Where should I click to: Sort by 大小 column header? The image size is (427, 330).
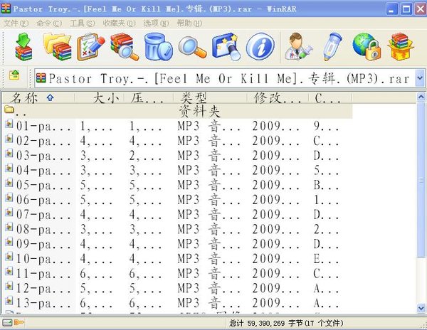pyautogui.click(x=100, y=97)
